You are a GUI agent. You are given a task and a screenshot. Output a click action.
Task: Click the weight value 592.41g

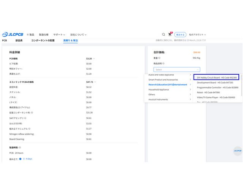pyautogui.click(x=196, y=58)
